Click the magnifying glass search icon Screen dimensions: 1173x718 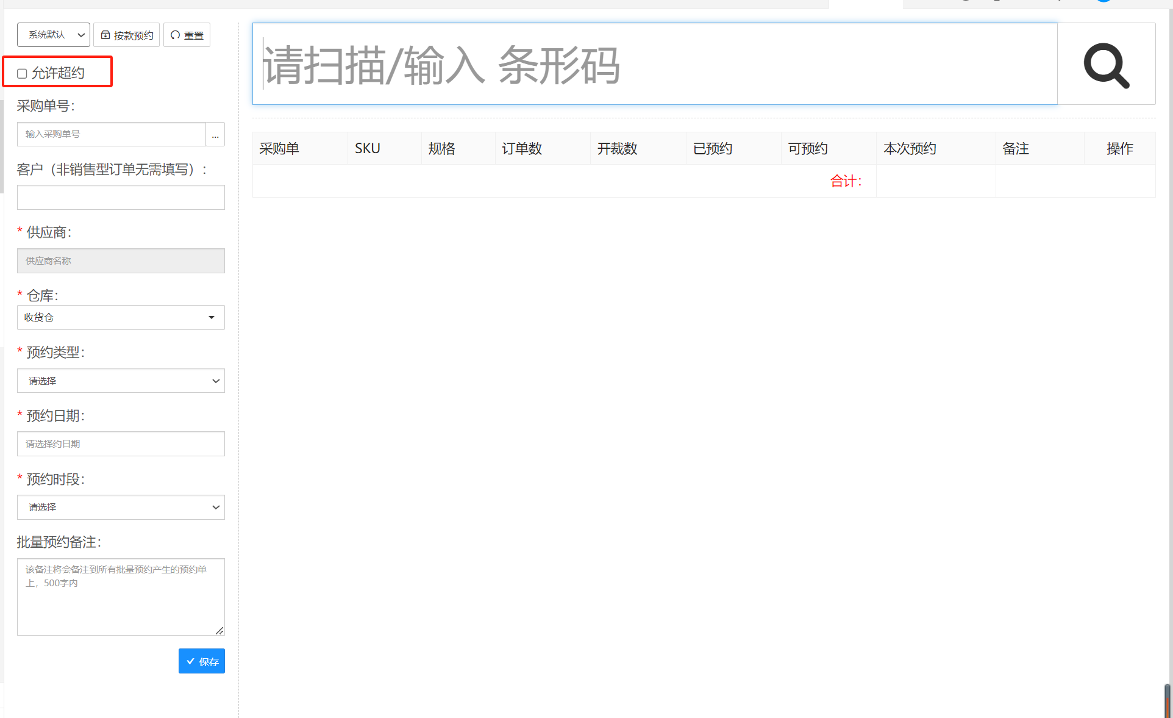pos(1106,65)
